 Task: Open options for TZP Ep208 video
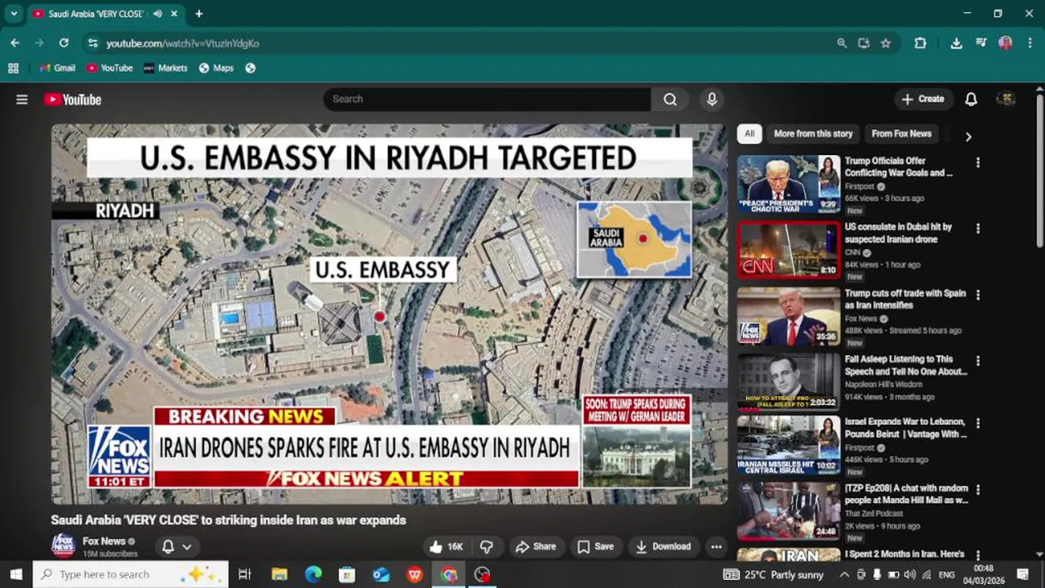coord(977,490)
